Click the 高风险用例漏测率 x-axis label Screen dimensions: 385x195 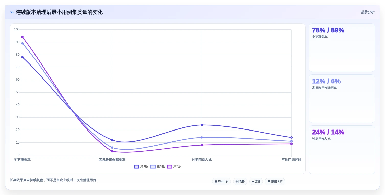[x=112, y=160]
